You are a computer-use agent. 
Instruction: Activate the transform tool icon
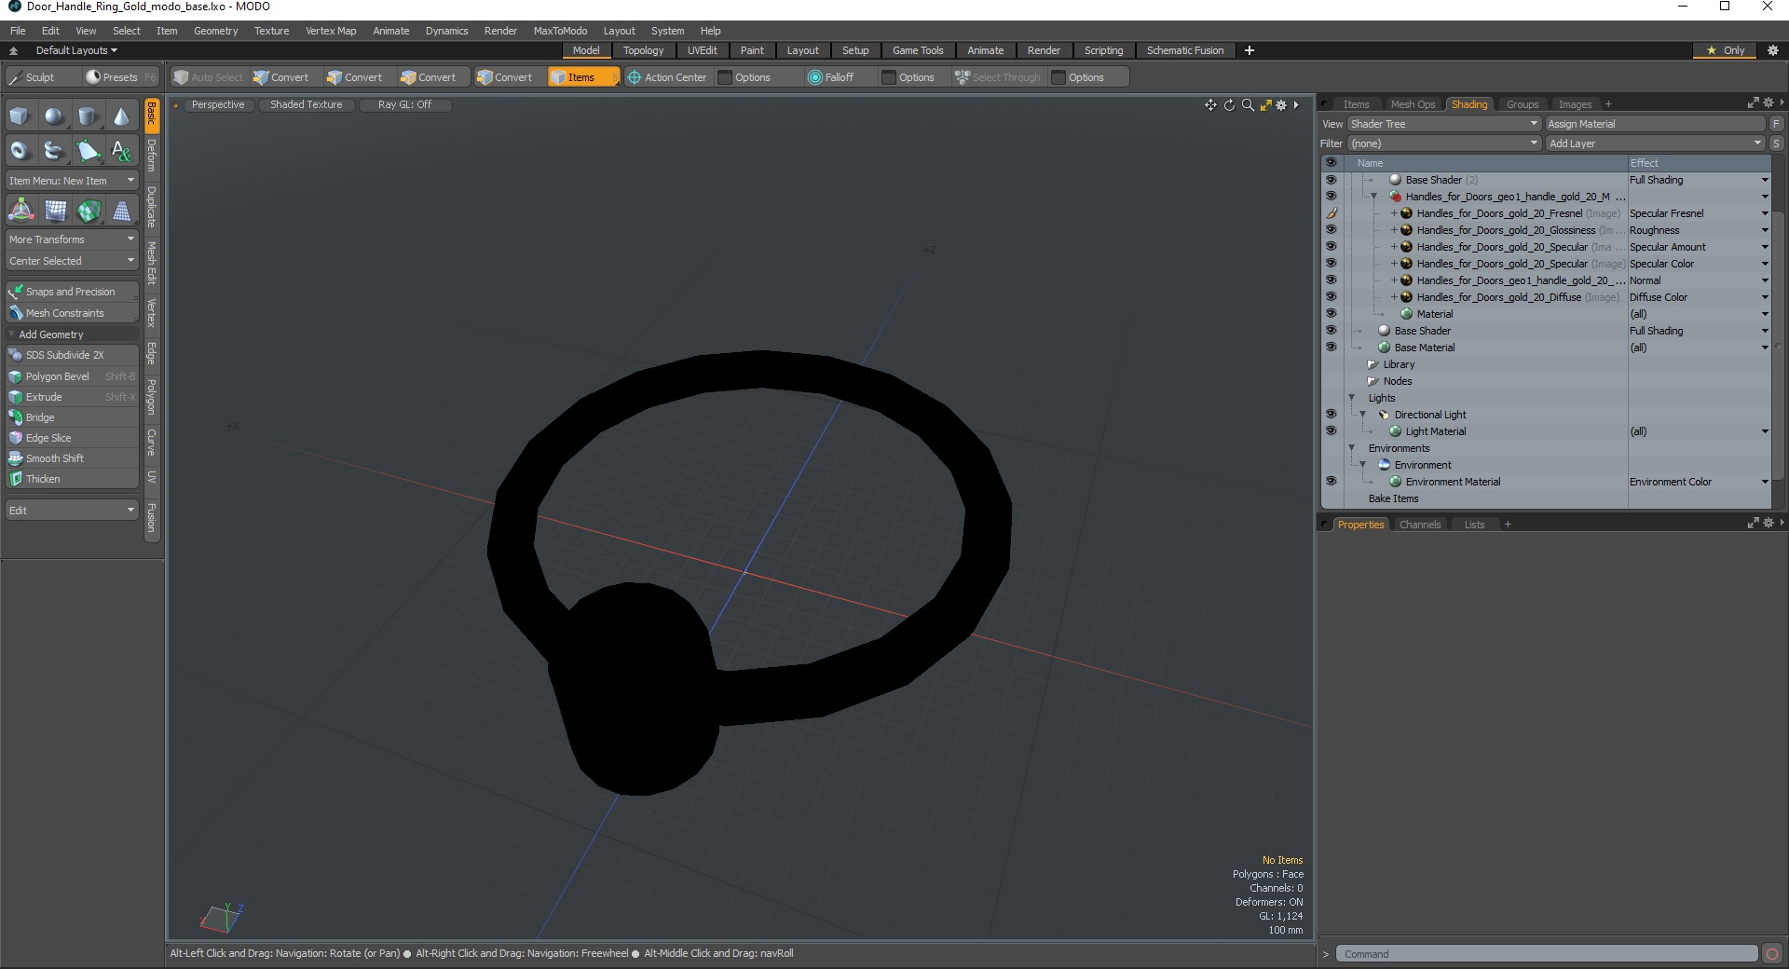click(20, 212)
